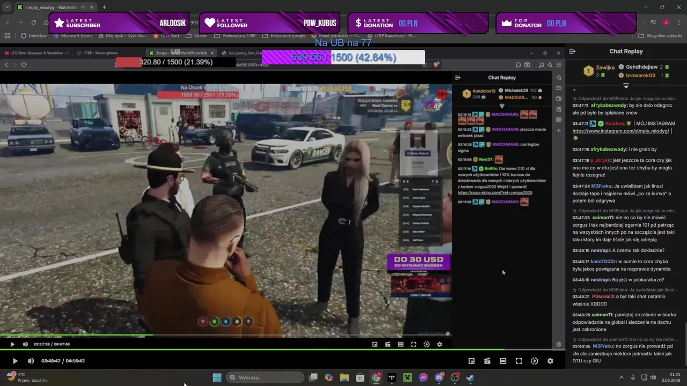
Task: Seek on the inner video progress bar
Action: pos(225,336)
